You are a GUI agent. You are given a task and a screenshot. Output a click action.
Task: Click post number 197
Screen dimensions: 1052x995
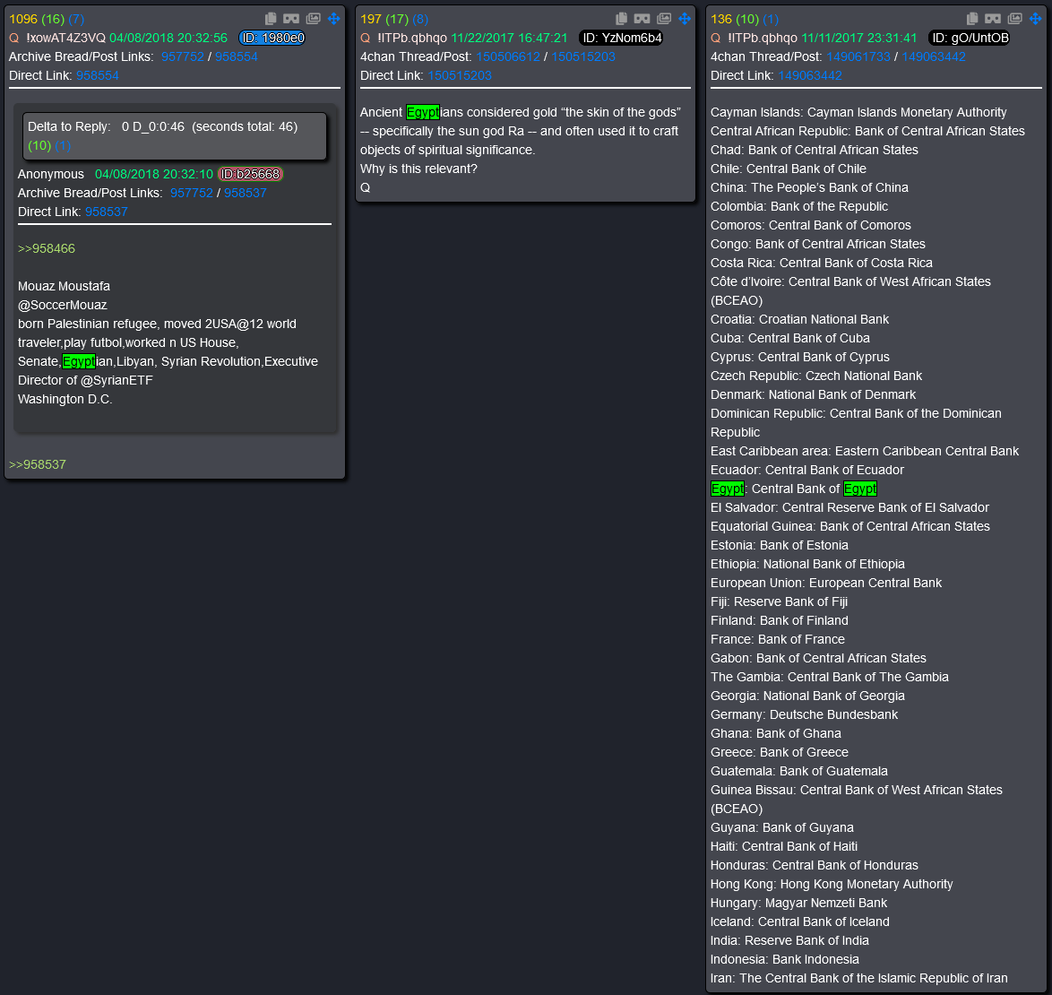(371, 20)
